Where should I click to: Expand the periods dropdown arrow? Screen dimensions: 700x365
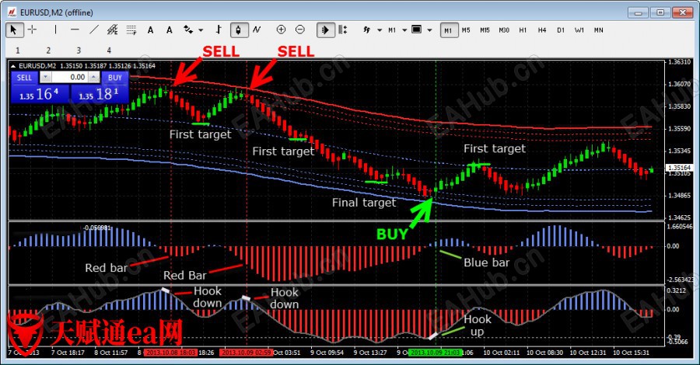[x=404, y=30]
